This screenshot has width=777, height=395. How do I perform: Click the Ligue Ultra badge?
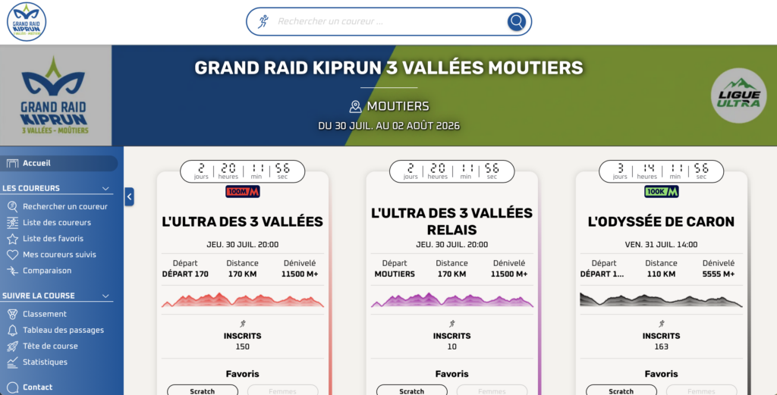coord(738,96)
